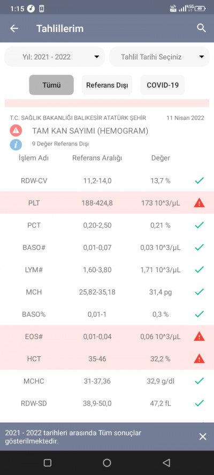Open the Yıl: 2021 - 2022 dropdown
The height and width of the screenshot is (475, 214).
pos(55,57)
